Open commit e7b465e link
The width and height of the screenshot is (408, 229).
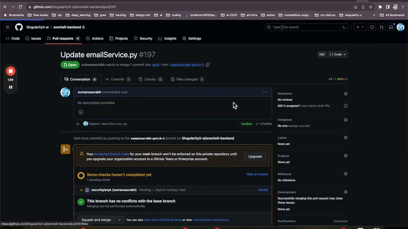[x=266, y=124]
